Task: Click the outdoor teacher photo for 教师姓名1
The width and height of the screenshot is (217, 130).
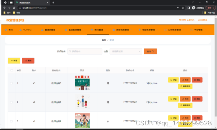Action: pyautogui.click(x=82, y=121)
